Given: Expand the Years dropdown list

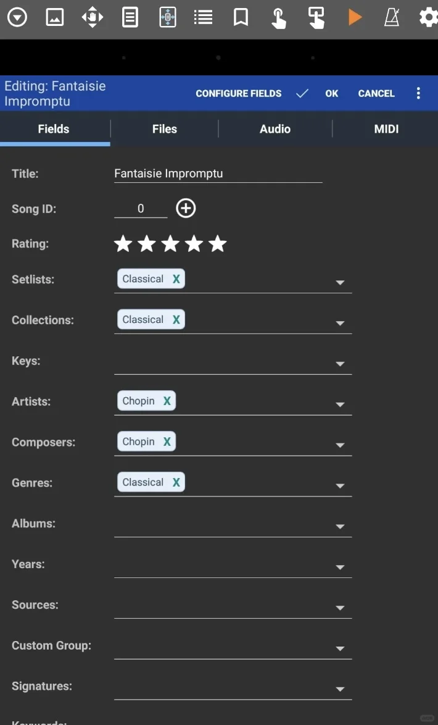Looking at the screenshot, I should tap(340, 568).
